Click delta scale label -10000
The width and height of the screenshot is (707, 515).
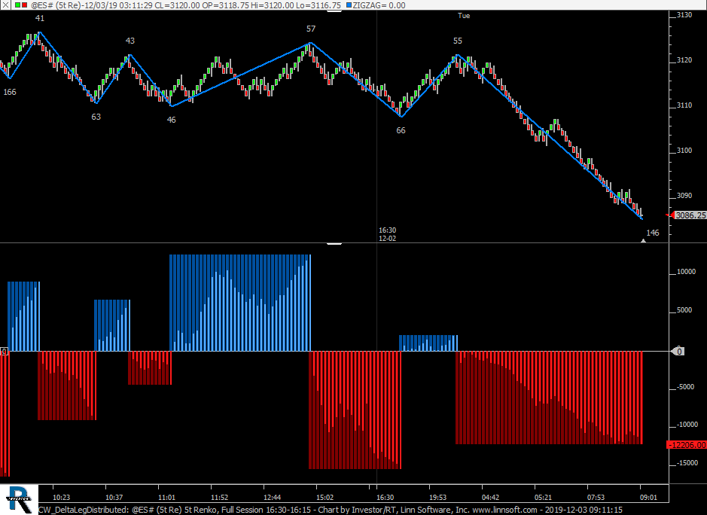[x=687, y=425]
